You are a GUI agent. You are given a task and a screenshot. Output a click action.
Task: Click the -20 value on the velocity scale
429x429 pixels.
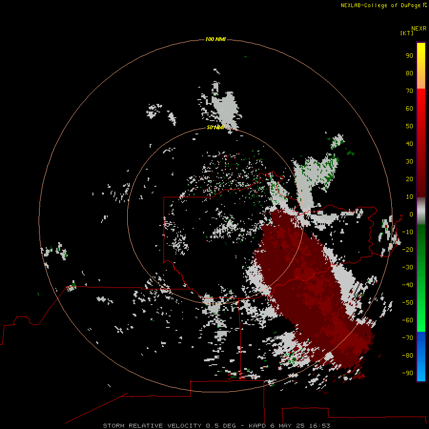(x=408, y=249)
